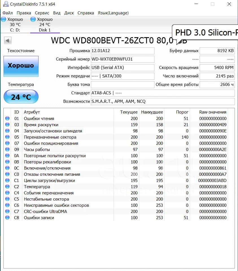Open the Правка menu
238x271 pixels.
tap(24, 13)
